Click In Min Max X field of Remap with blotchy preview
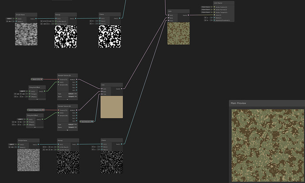The height and width of the screenshot is (183, 305). [44, 21]
